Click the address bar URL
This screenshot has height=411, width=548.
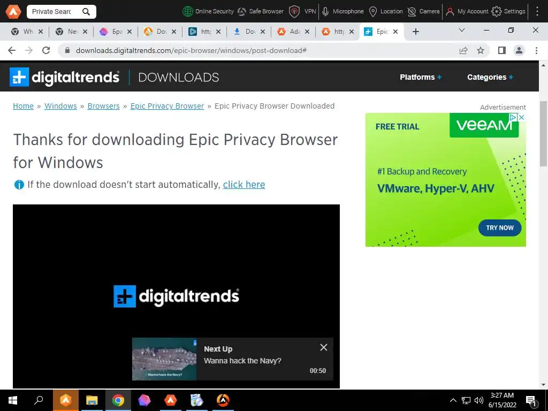click(x=191, y=51)
